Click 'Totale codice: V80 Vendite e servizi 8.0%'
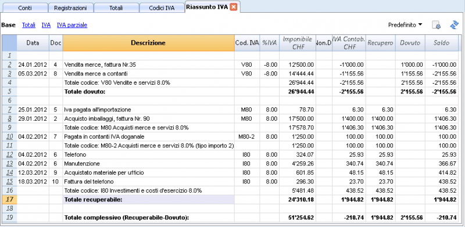The height and width of the screenshot is (227, 465). coord(148,82)
